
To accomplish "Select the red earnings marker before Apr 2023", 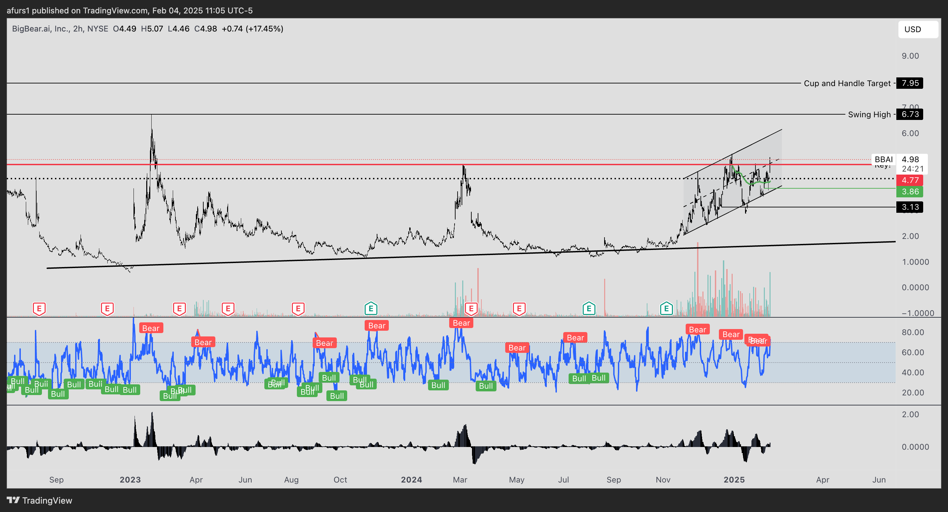I will coord(179,309).
